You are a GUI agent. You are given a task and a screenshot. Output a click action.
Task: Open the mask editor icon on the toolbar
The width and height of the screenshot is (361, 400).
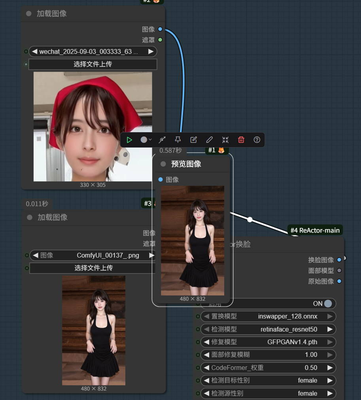pos(193,140)
